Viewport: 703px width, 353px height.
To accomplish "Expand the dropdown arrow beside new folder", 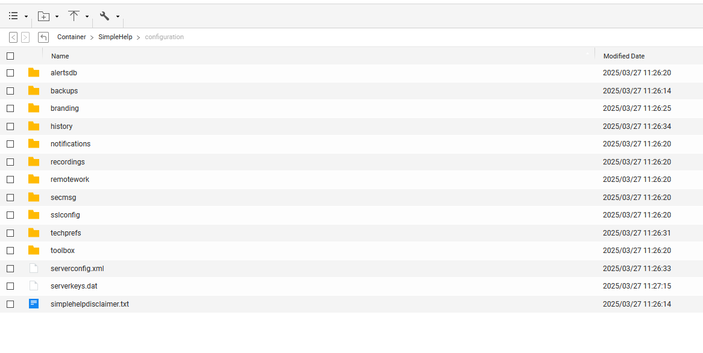I will 57,17.
